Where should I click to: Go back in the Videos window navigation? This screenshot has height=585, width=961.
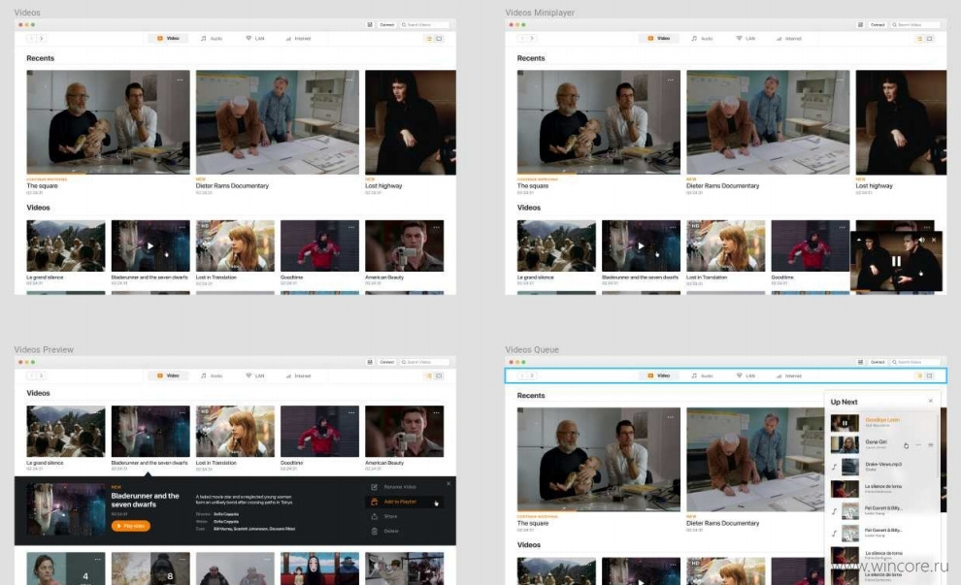31,39
